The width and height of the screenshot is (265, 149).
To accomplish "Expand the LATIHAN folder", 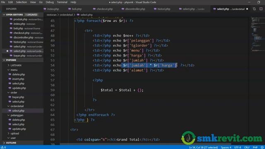I will click(8, 65).
